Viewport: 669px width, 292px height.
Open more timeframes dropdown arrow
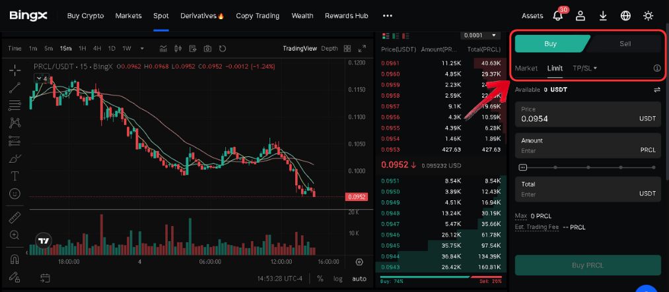point(142,49)
